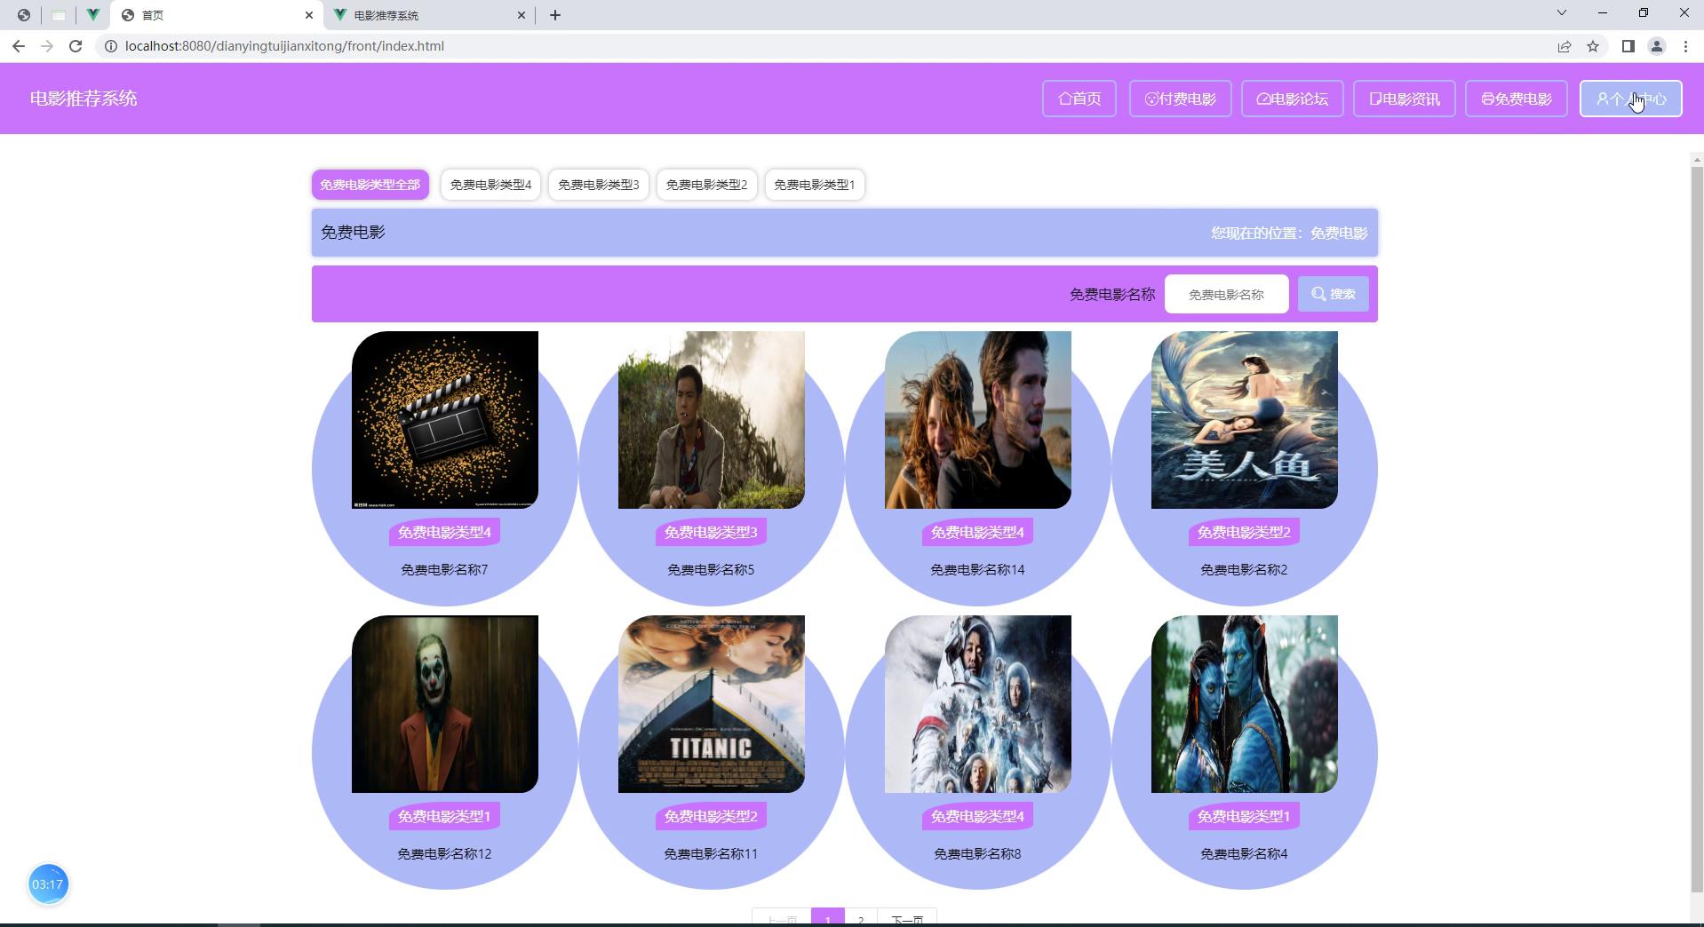The image size is (1704, 927).
Task: Open the couple poster of 免费电影名称14
Action: pos(978,420)
